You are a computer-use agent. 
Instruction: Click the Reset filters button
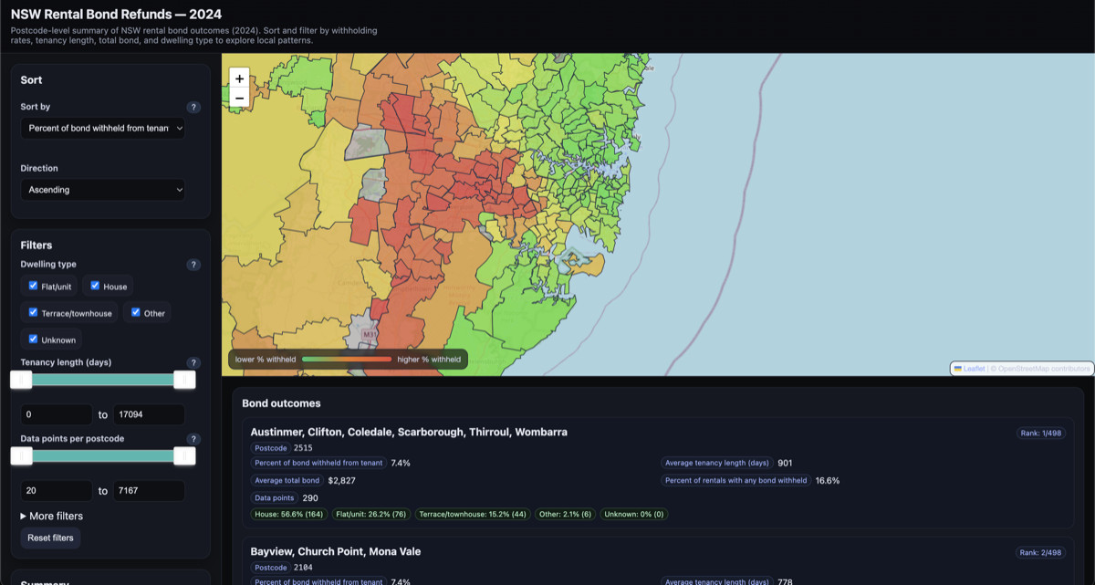51,538
